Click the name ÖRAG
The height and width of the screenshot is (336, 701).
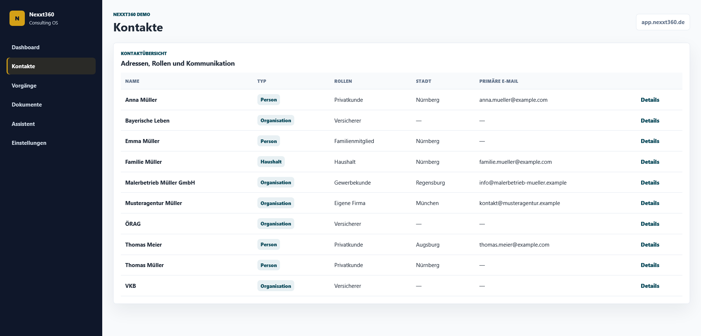[x=133, y=224]
